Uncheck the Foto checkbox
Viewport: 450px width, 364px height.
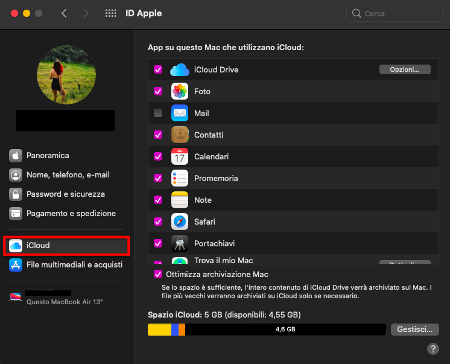[158, 91]
